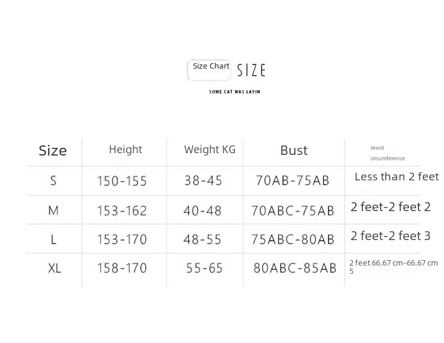
Task: Click the 70AB-75AB bust cell
Action: tap(292, 181)
